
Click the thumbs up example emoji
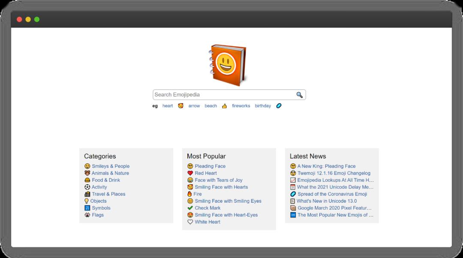tap(224, 106)
